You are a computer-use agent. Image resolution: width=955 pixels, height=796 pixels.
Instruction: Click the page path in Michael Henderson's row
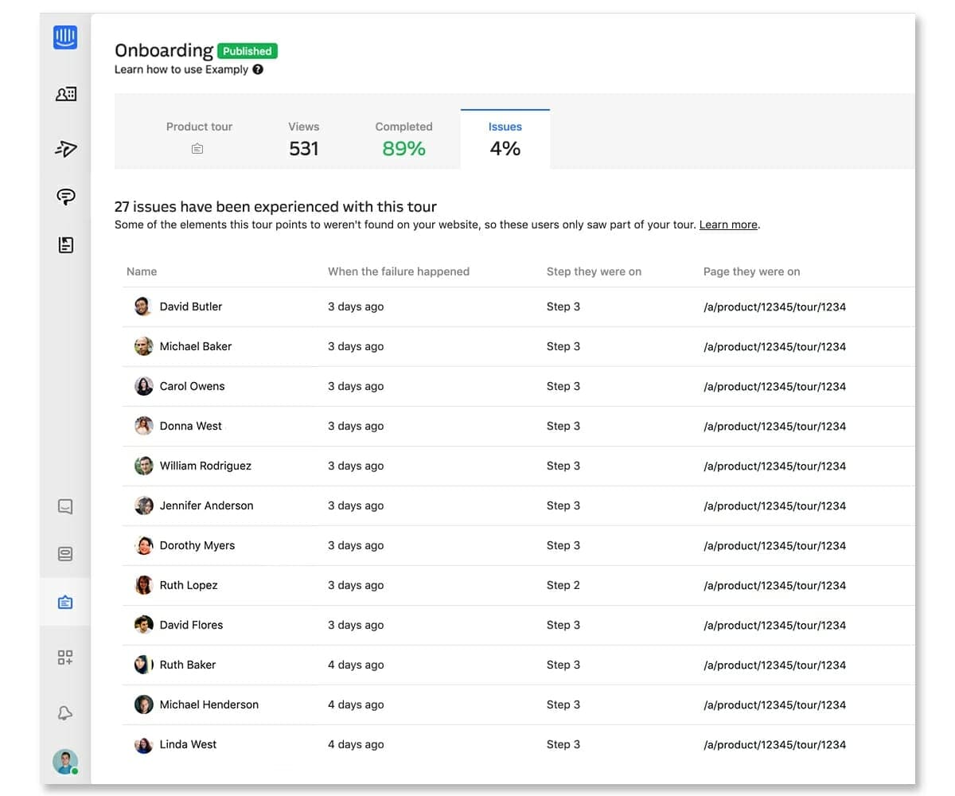click(x=774, y=704)
